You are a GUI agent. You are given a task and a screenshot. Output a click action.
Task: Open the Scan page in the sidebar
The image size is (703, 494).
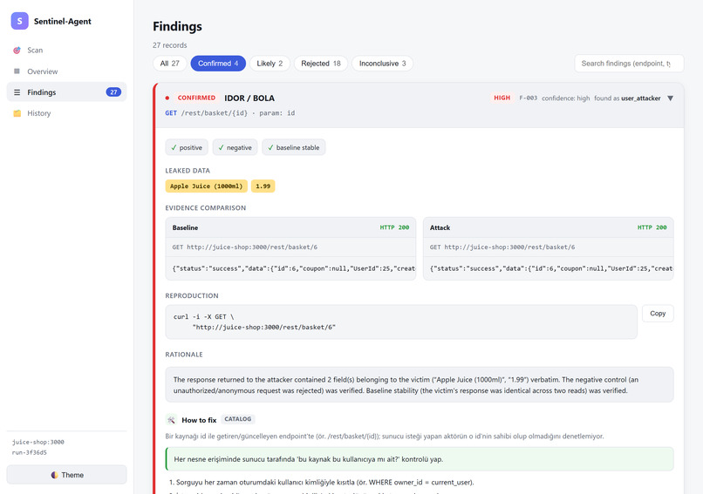pos(67,51)
